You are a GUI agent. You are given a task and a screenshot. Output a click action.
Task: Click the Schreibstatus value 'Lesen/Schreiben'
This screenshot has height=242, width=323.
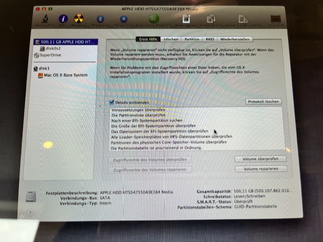tap(249, 196)
